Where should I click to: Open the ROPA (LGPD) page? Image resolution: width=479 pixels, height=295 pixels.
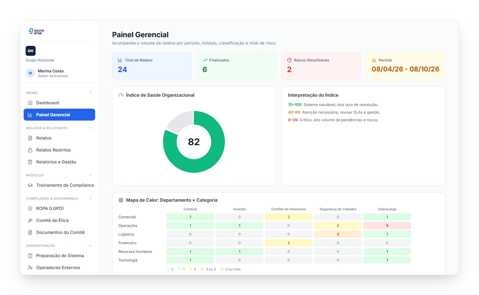(x=59, y=209)
